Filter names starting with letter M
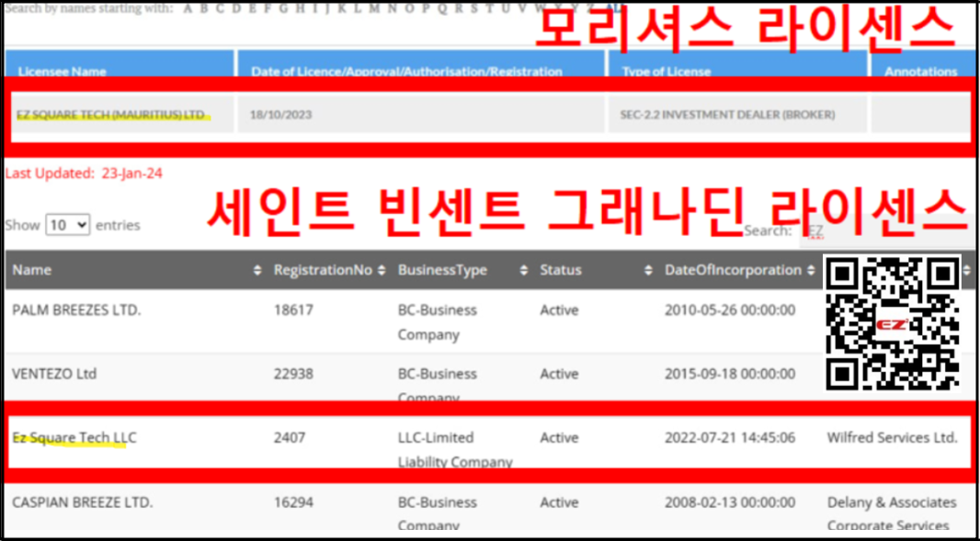Screen dimensions: 980x541 (x=374, y=9)
